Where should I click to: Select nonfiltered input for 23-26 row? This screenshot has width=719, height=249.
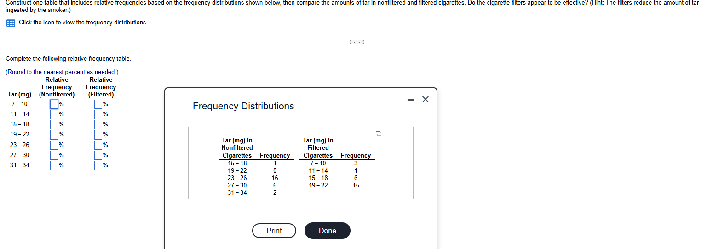point(54,145)
